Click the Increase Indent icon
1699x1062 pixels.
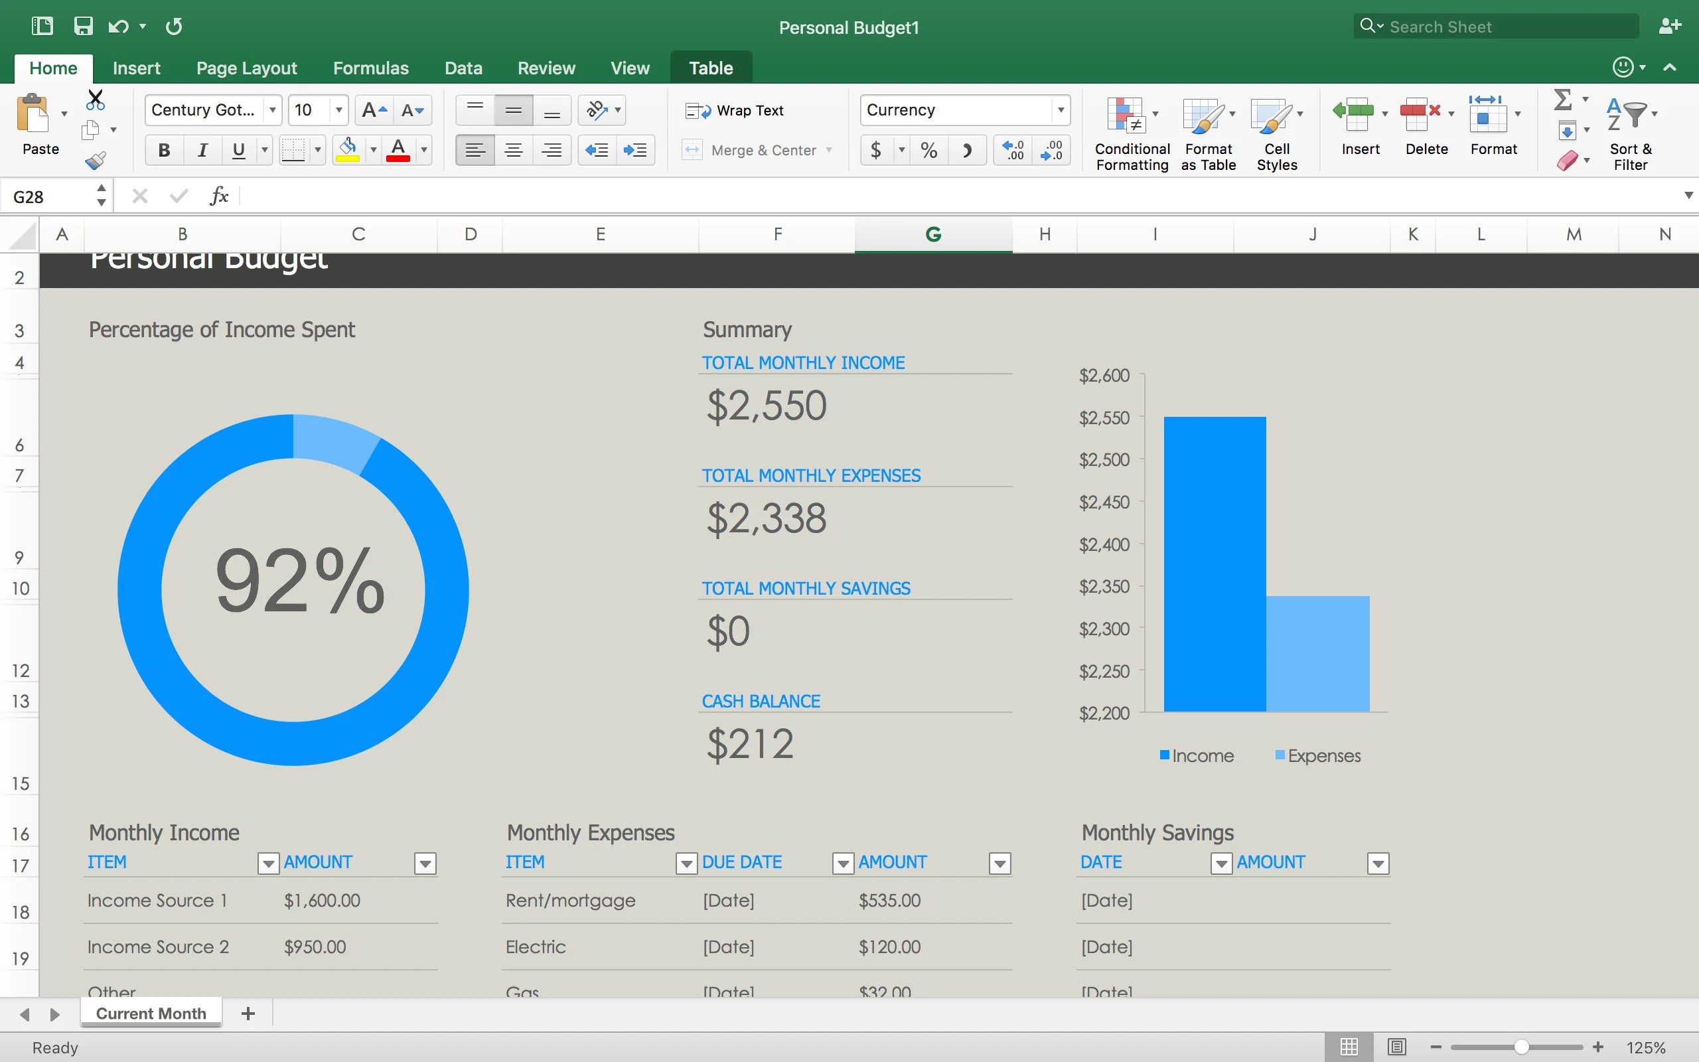(x=635, y=150)
